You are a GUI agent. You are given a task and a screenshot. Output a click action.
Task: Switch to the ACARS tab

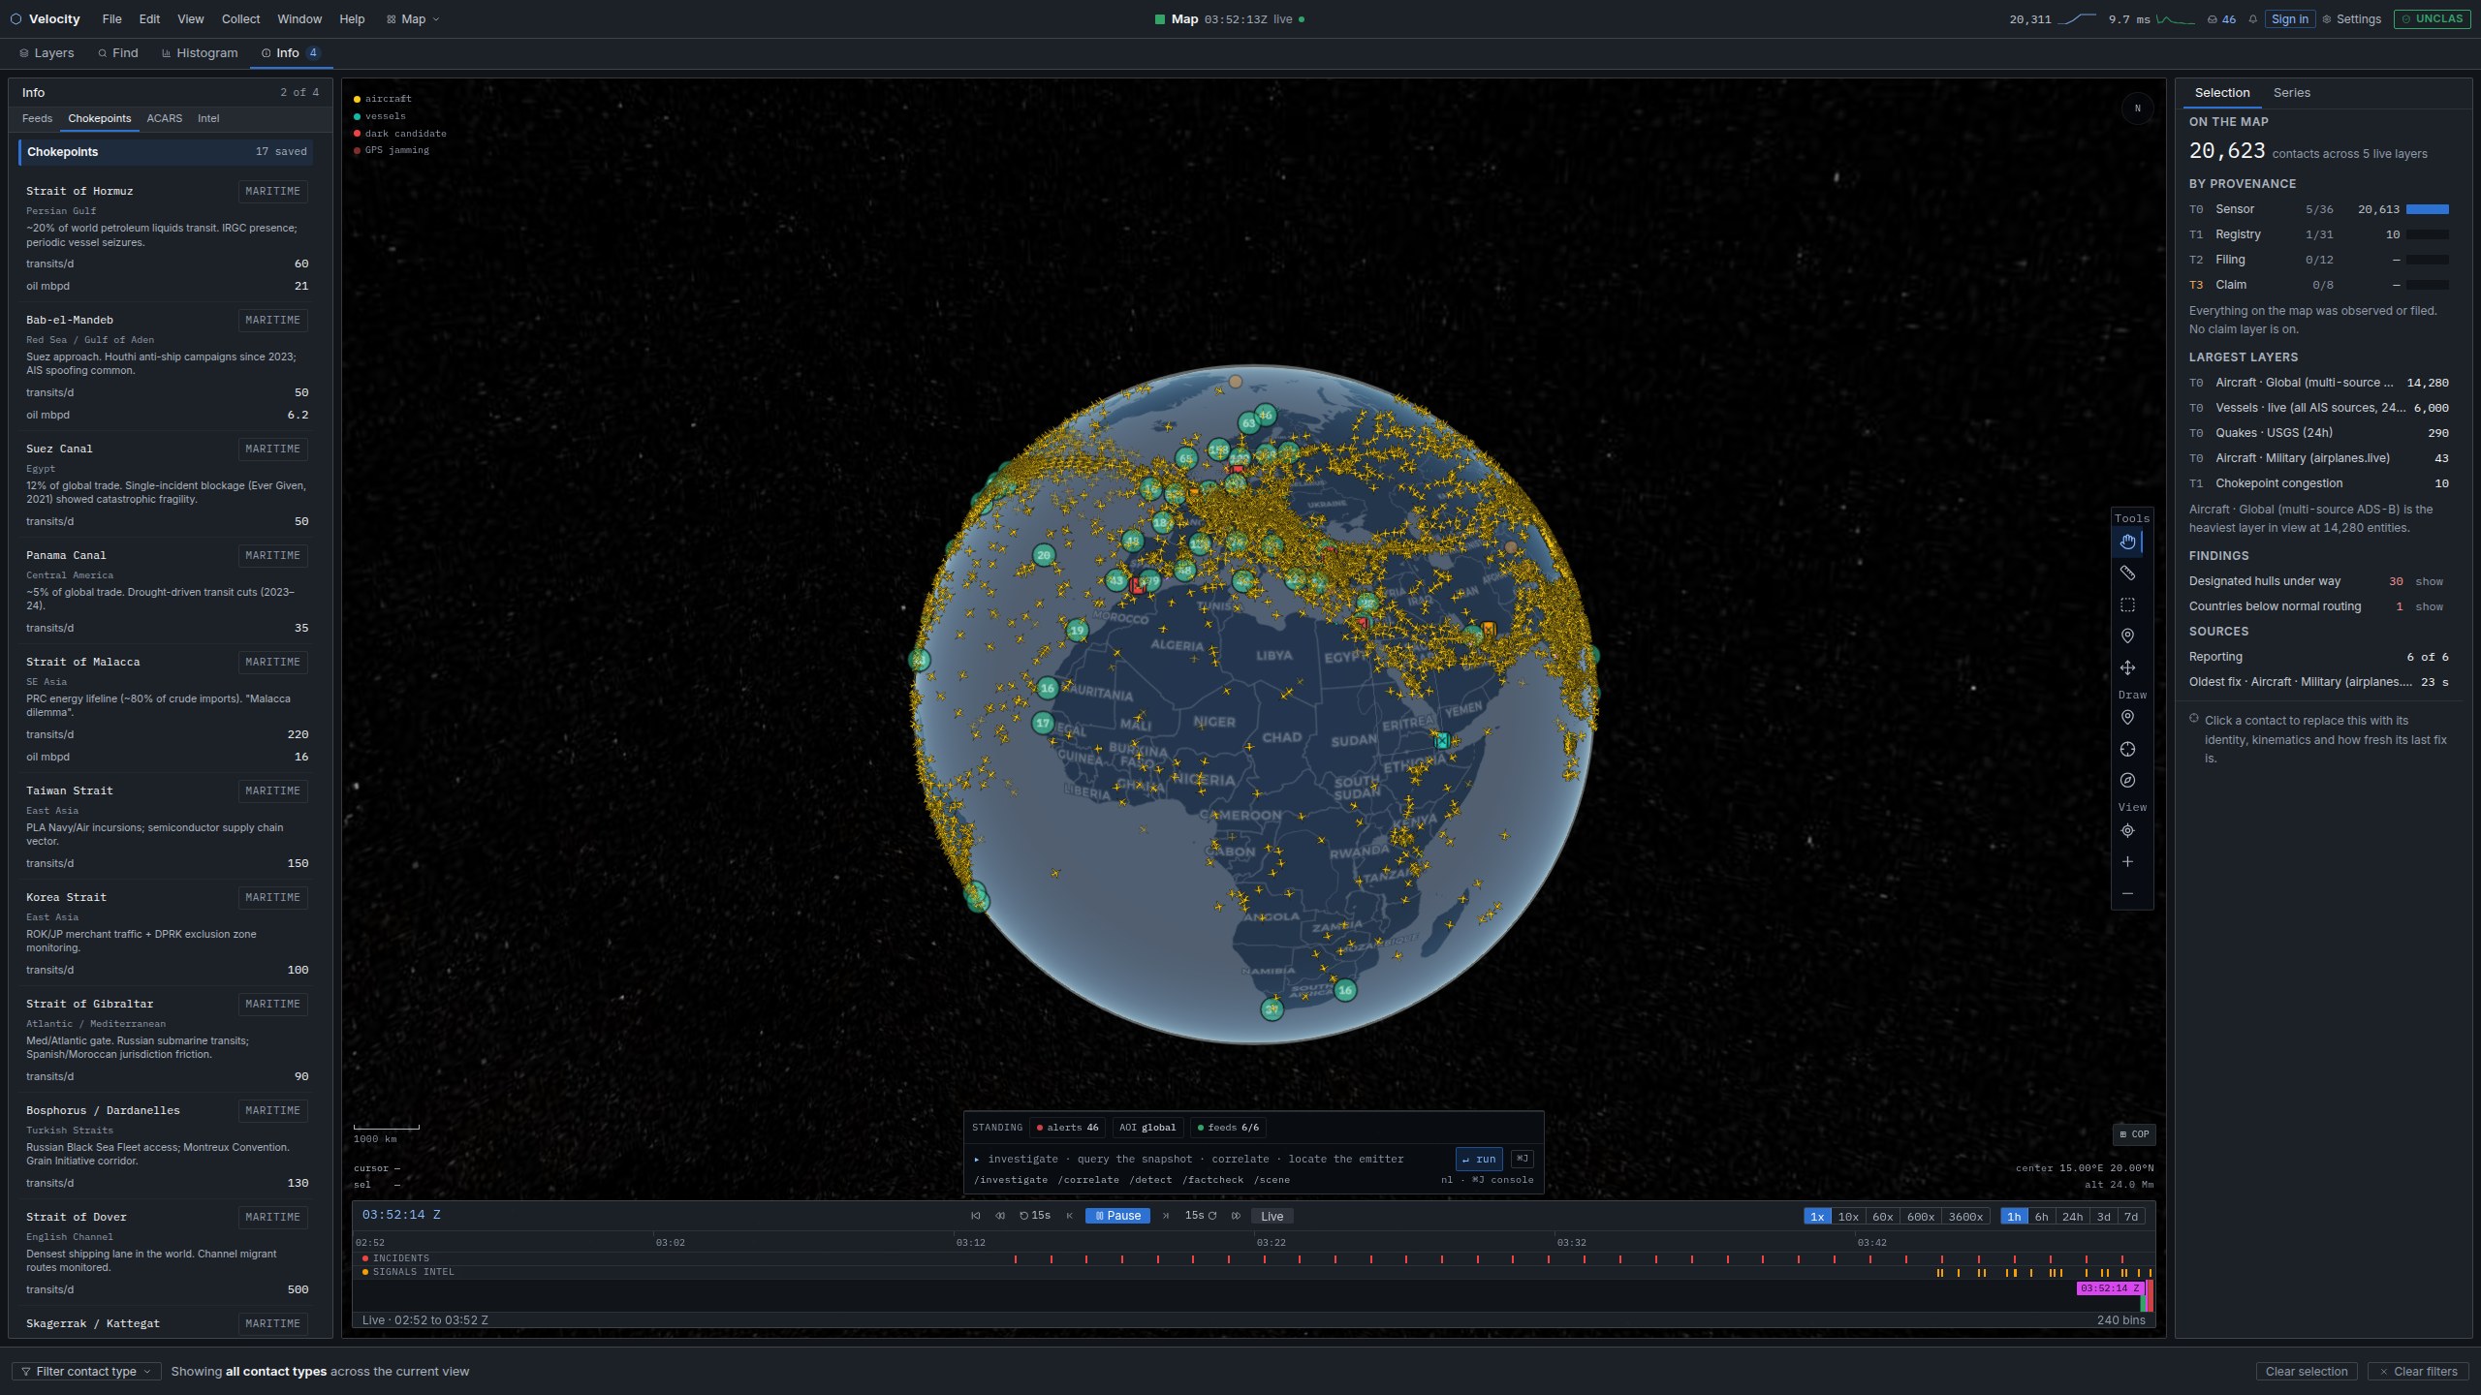tap(164, 118)
